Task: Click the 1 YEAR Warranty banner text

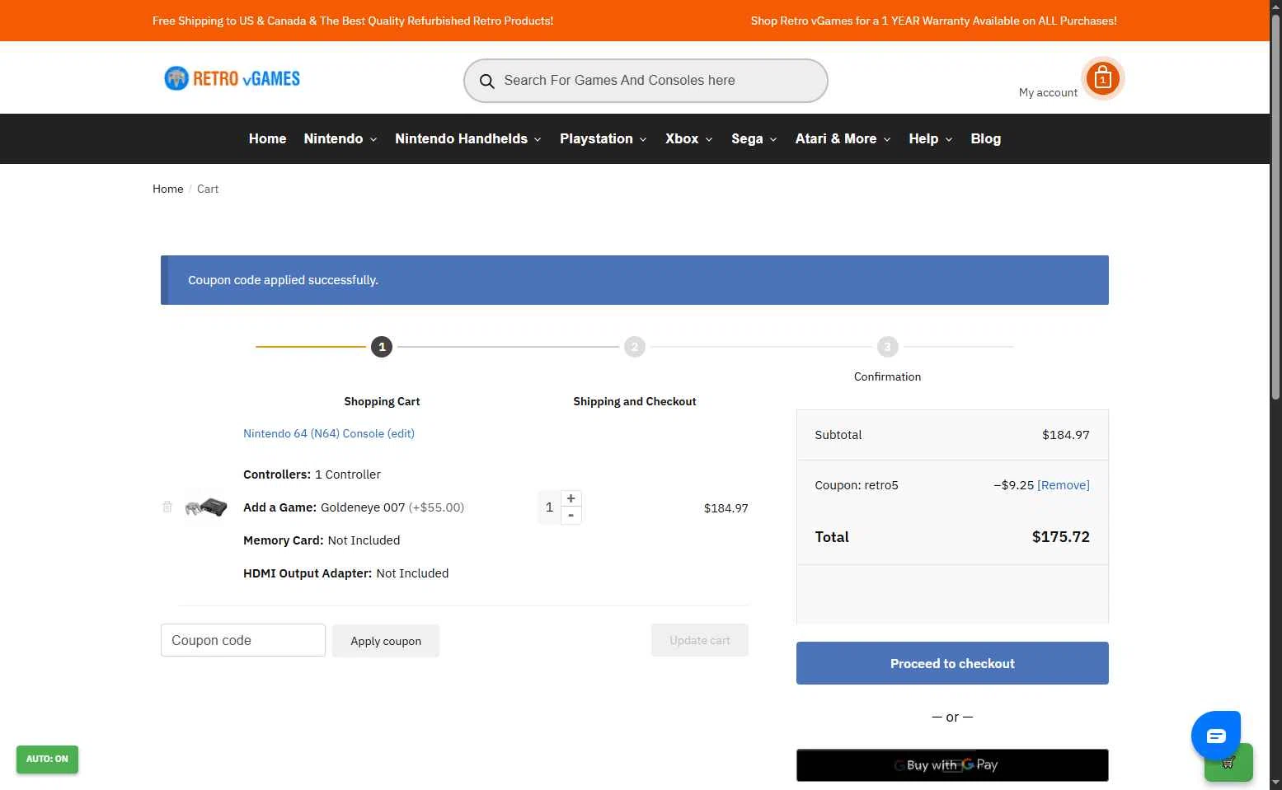Action: coord(934,21)
